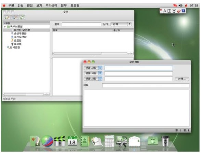201x153 pixels.
Task: Click the two-column layout input-bar icon
Action: pos(169,11)
